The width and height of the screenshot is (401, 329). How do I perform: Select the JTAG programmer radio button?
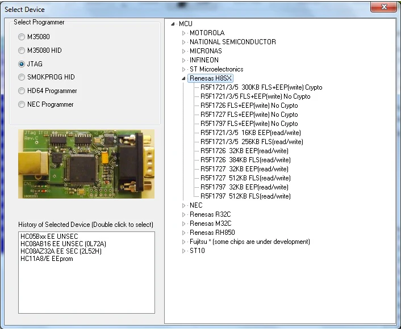pyautogui.click(x=22, y=64)
